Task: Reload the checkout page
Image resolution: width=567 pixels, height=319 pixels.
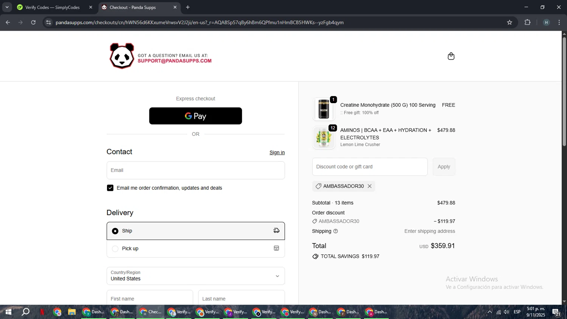Action: (33, 23)
